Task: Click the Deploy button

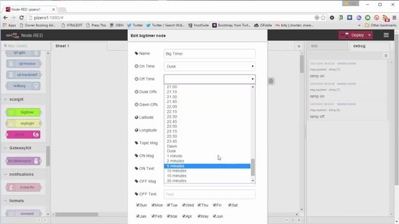Action: click(353, 35)
